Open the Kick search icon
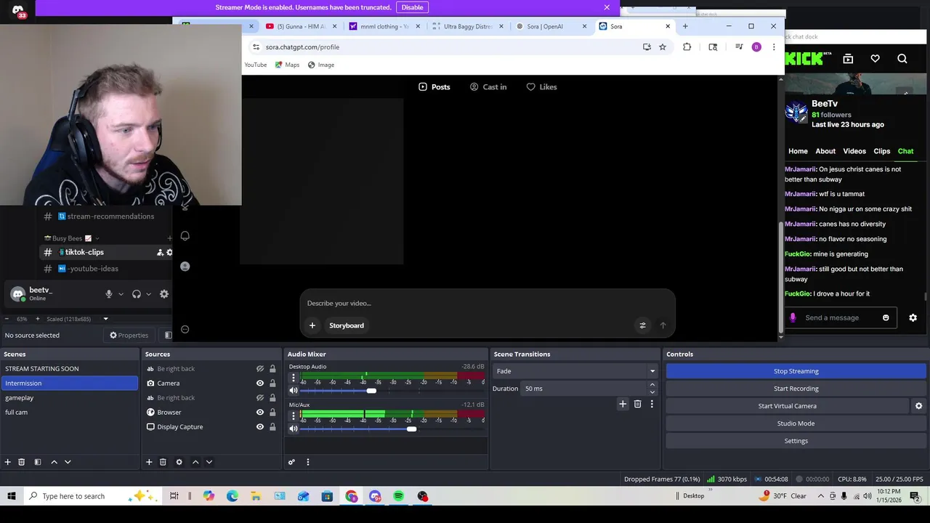The image size is (930, 523). click(902, 59)
